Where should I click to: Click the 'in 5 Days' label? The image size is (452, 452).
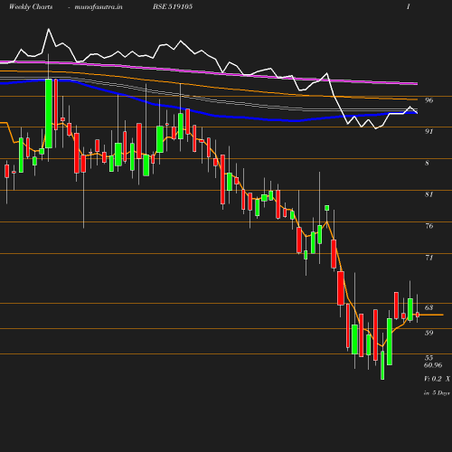(437, 393)
